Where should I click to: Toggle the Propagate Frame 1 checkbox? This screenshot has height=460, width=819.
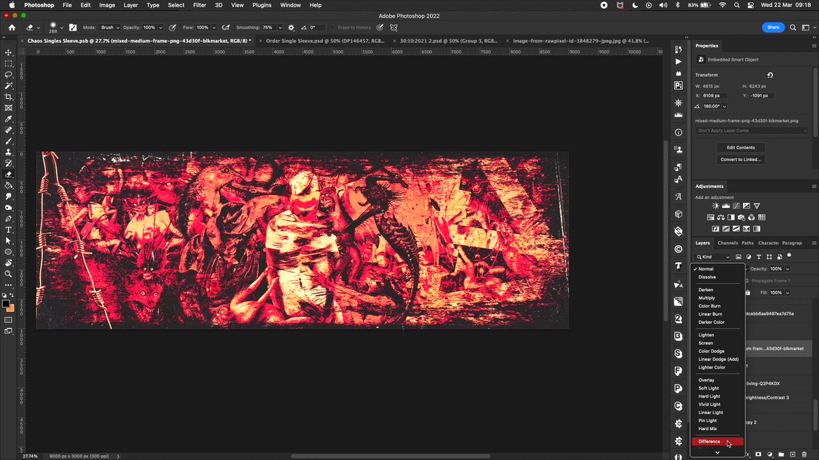click(x=748, y=281)
